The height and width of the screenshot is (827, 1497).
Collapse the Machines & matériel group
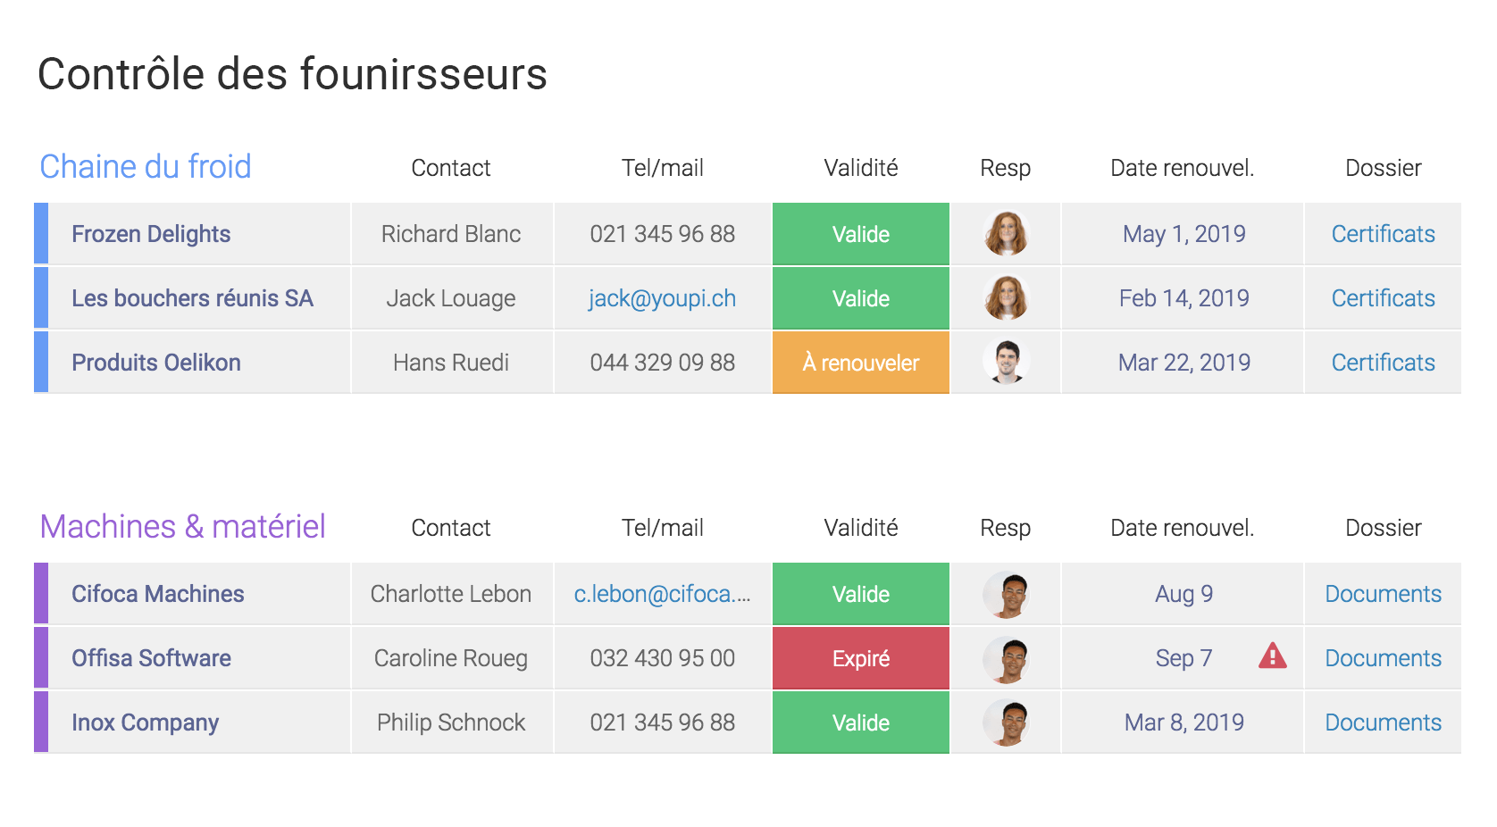click(x=183, y=527)
